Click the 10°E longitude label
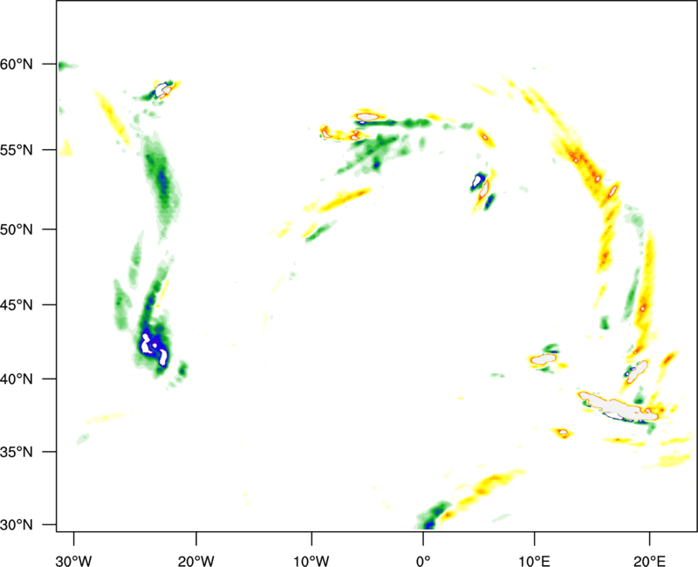 tap(534, 561)
